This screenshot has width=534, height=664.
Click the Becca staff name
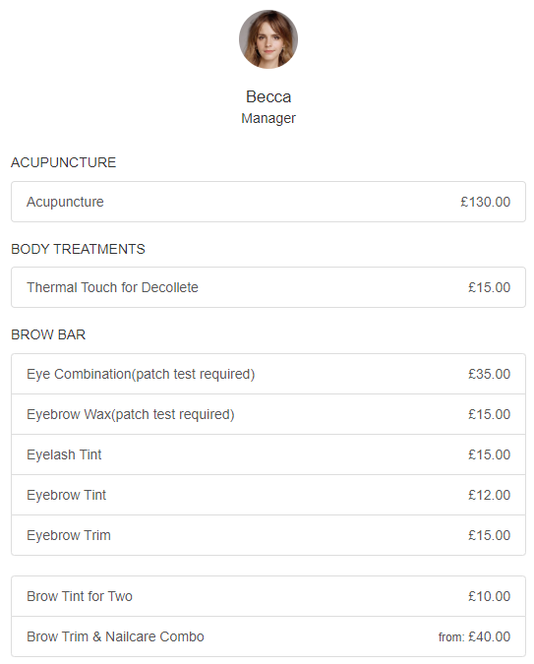coord(268,97)
